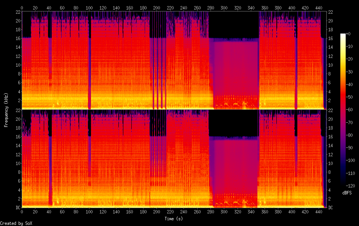
Task: Click "100" on the bottom time axis
Action: coord(89,212)
